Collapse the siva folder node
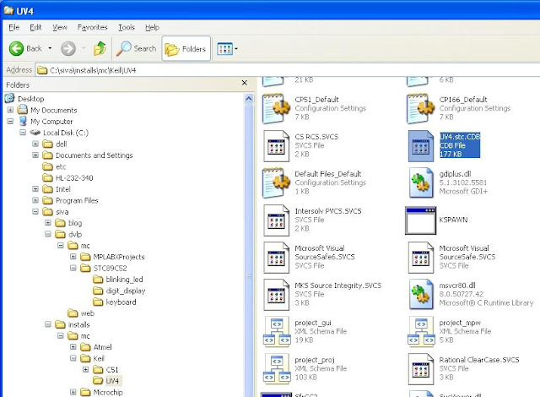This screenshot has width=540, height=397. (35, 212)
